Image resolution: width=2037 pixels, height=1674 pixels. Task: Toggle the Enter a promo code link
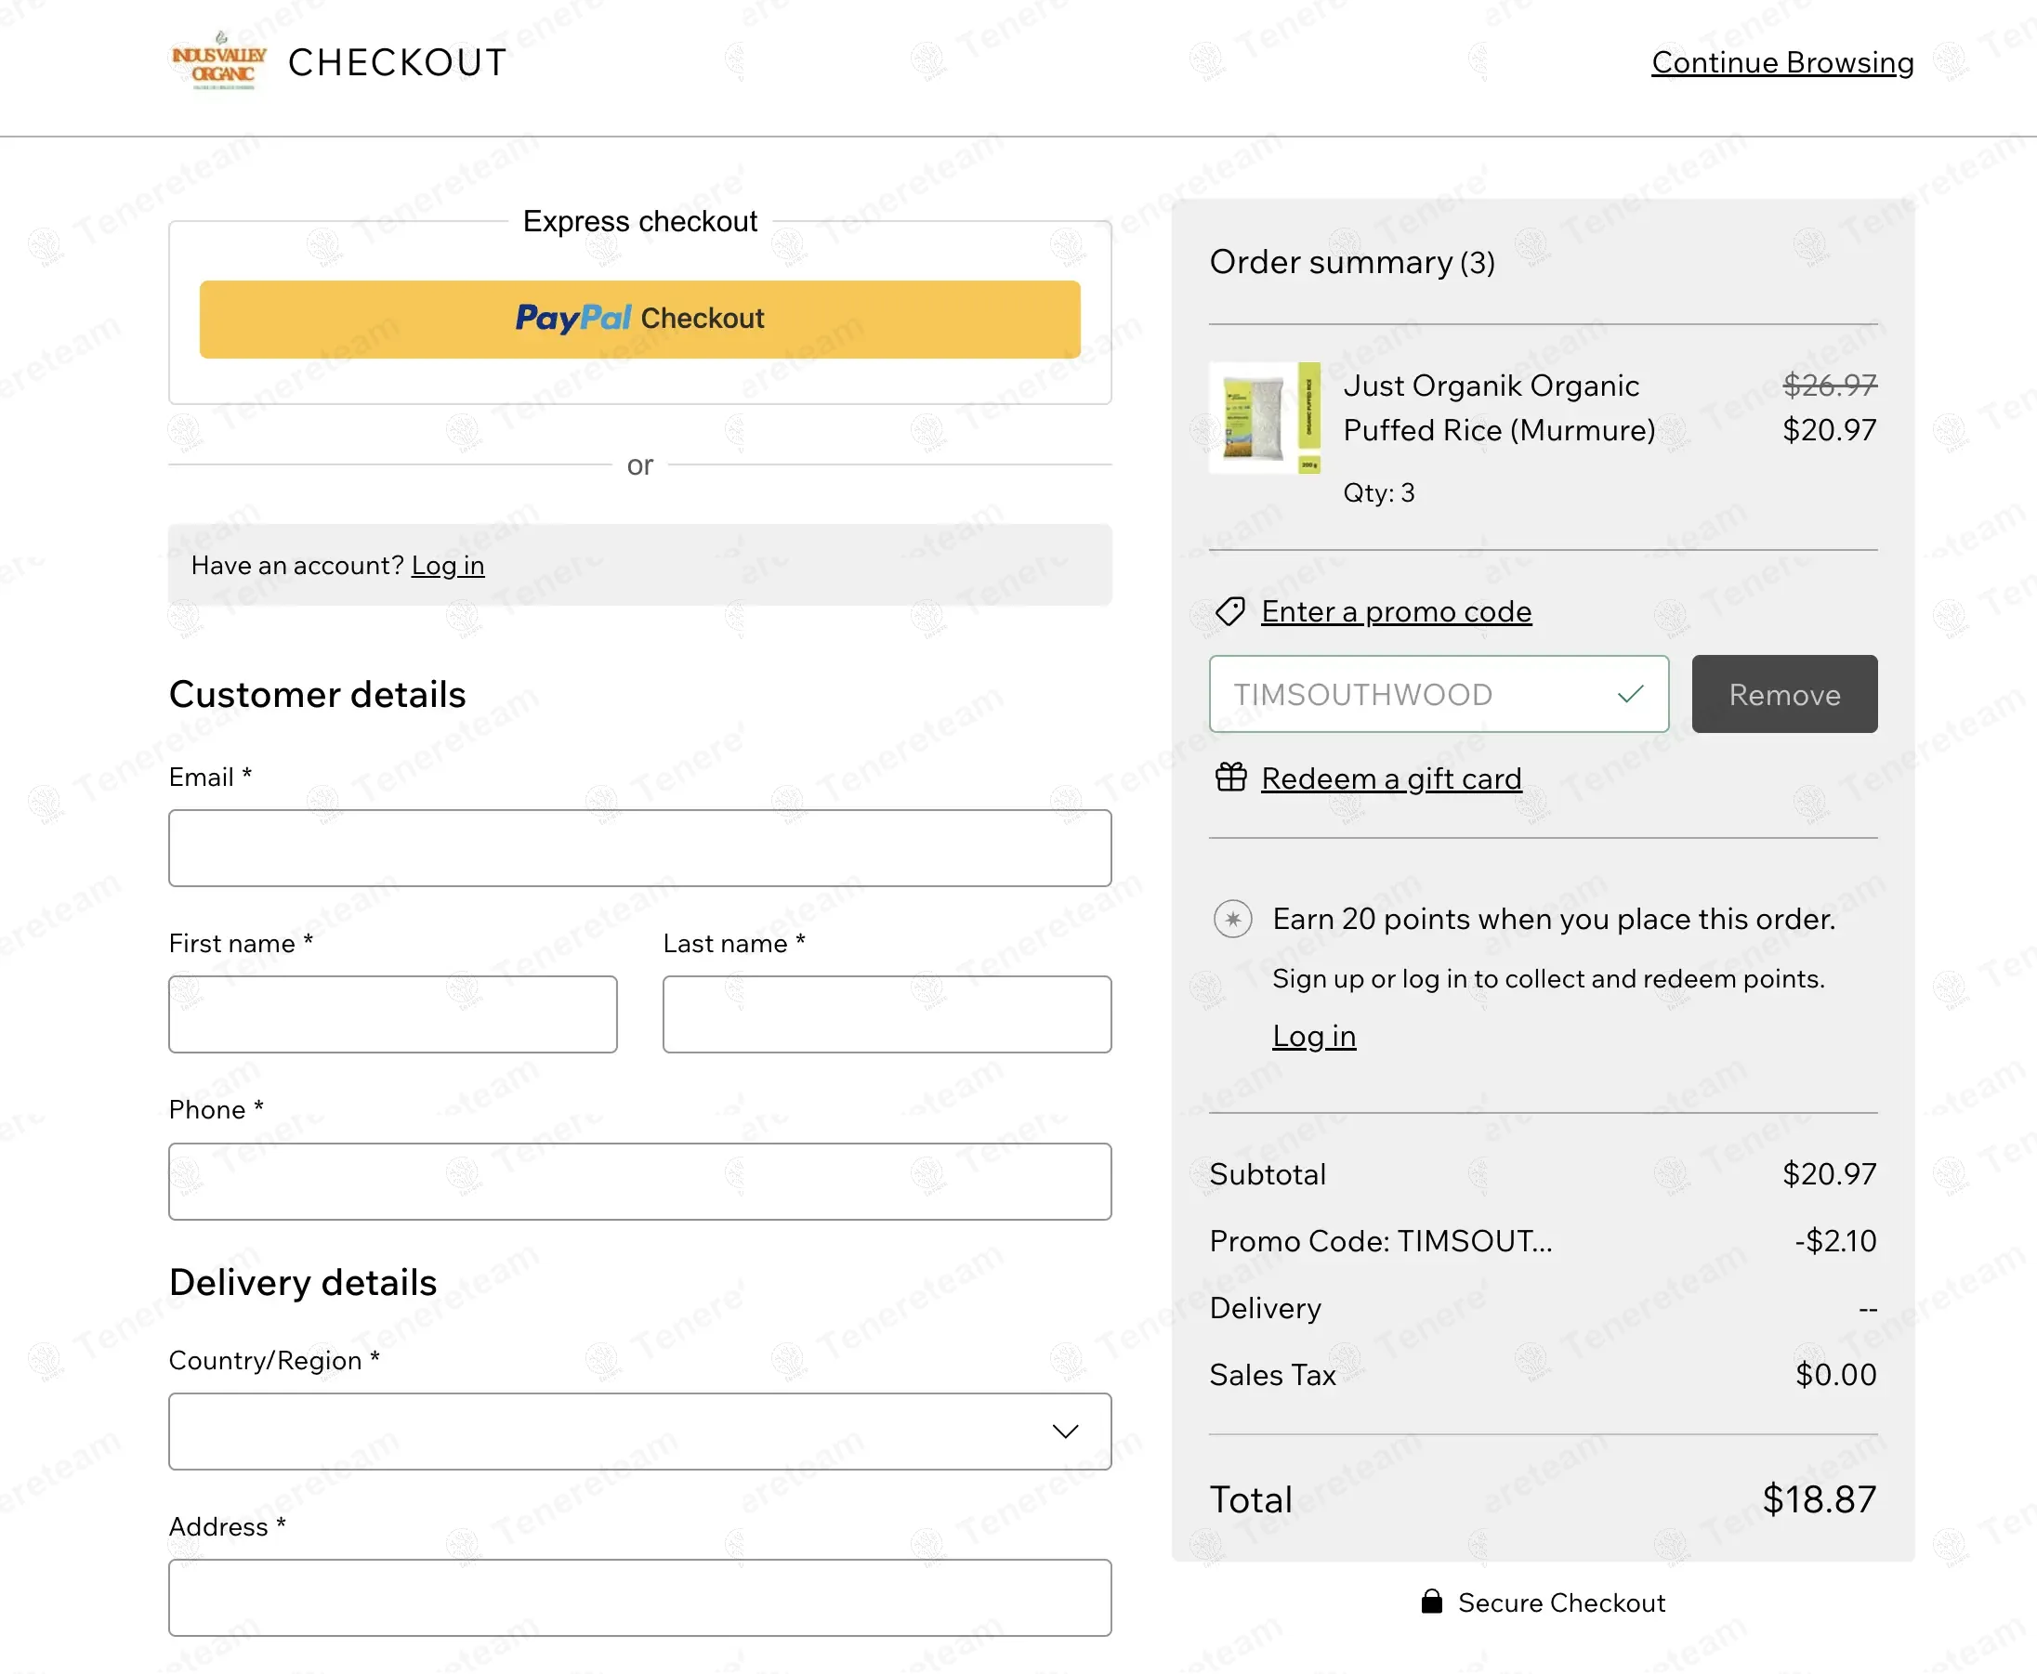tap(1396, 611)
